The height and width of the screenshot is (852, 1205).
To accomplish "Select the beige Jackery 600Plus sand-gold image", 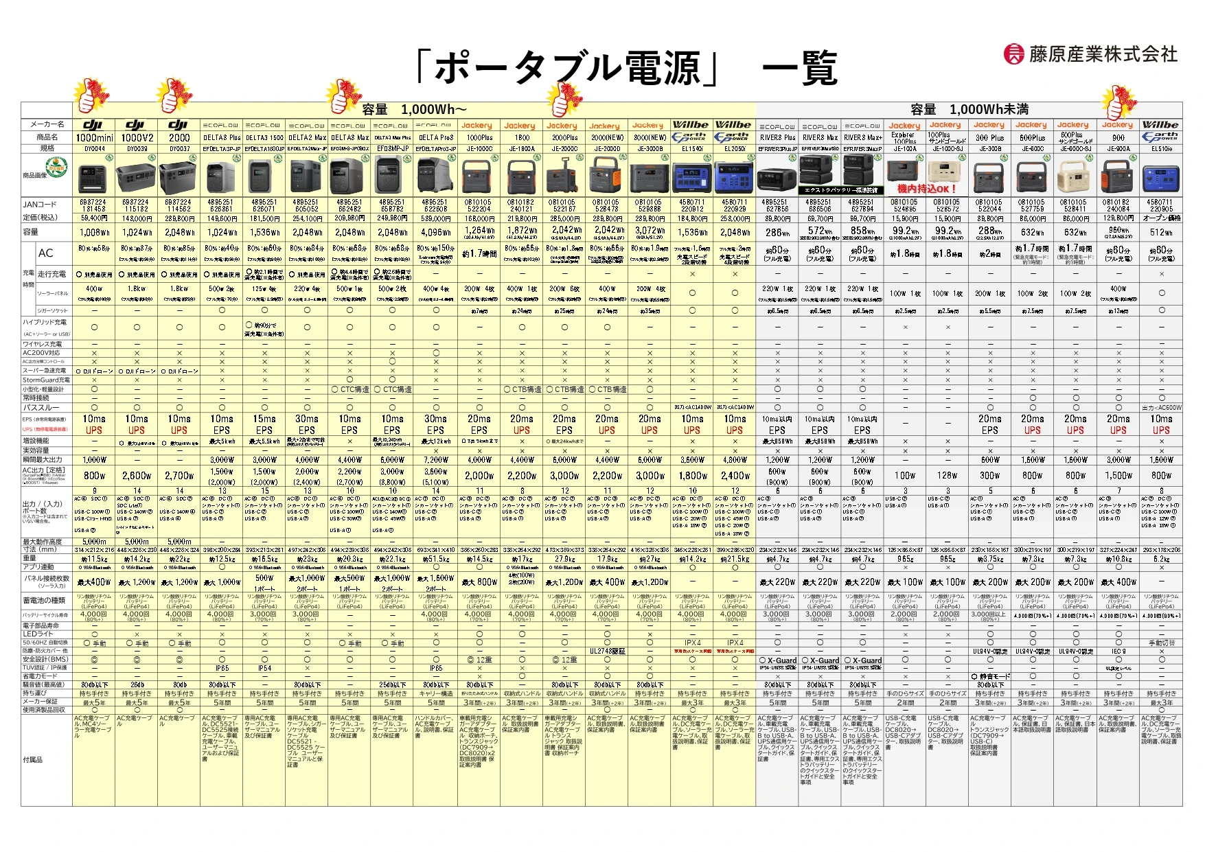I will click(x=1075, y=177).
